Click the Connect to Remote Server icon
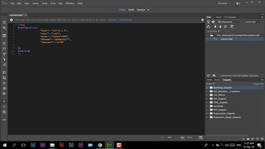 click(x=208, y=26)
